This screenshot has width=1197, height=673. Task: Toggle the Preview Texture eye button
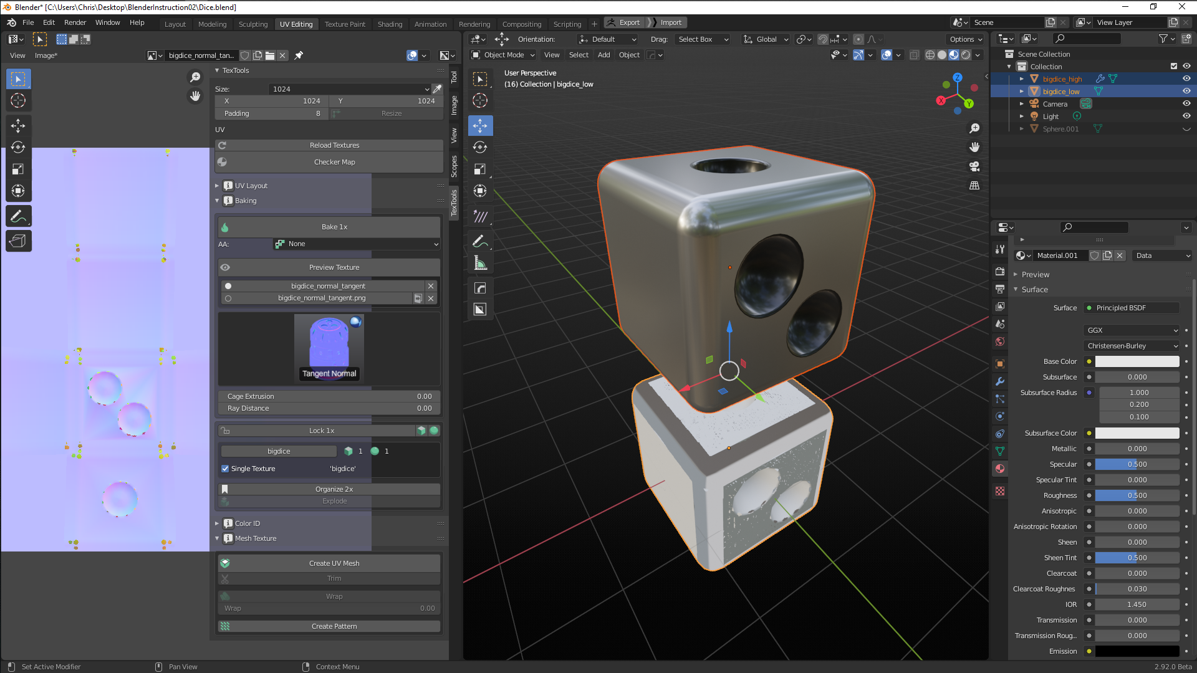pos(329,267)
